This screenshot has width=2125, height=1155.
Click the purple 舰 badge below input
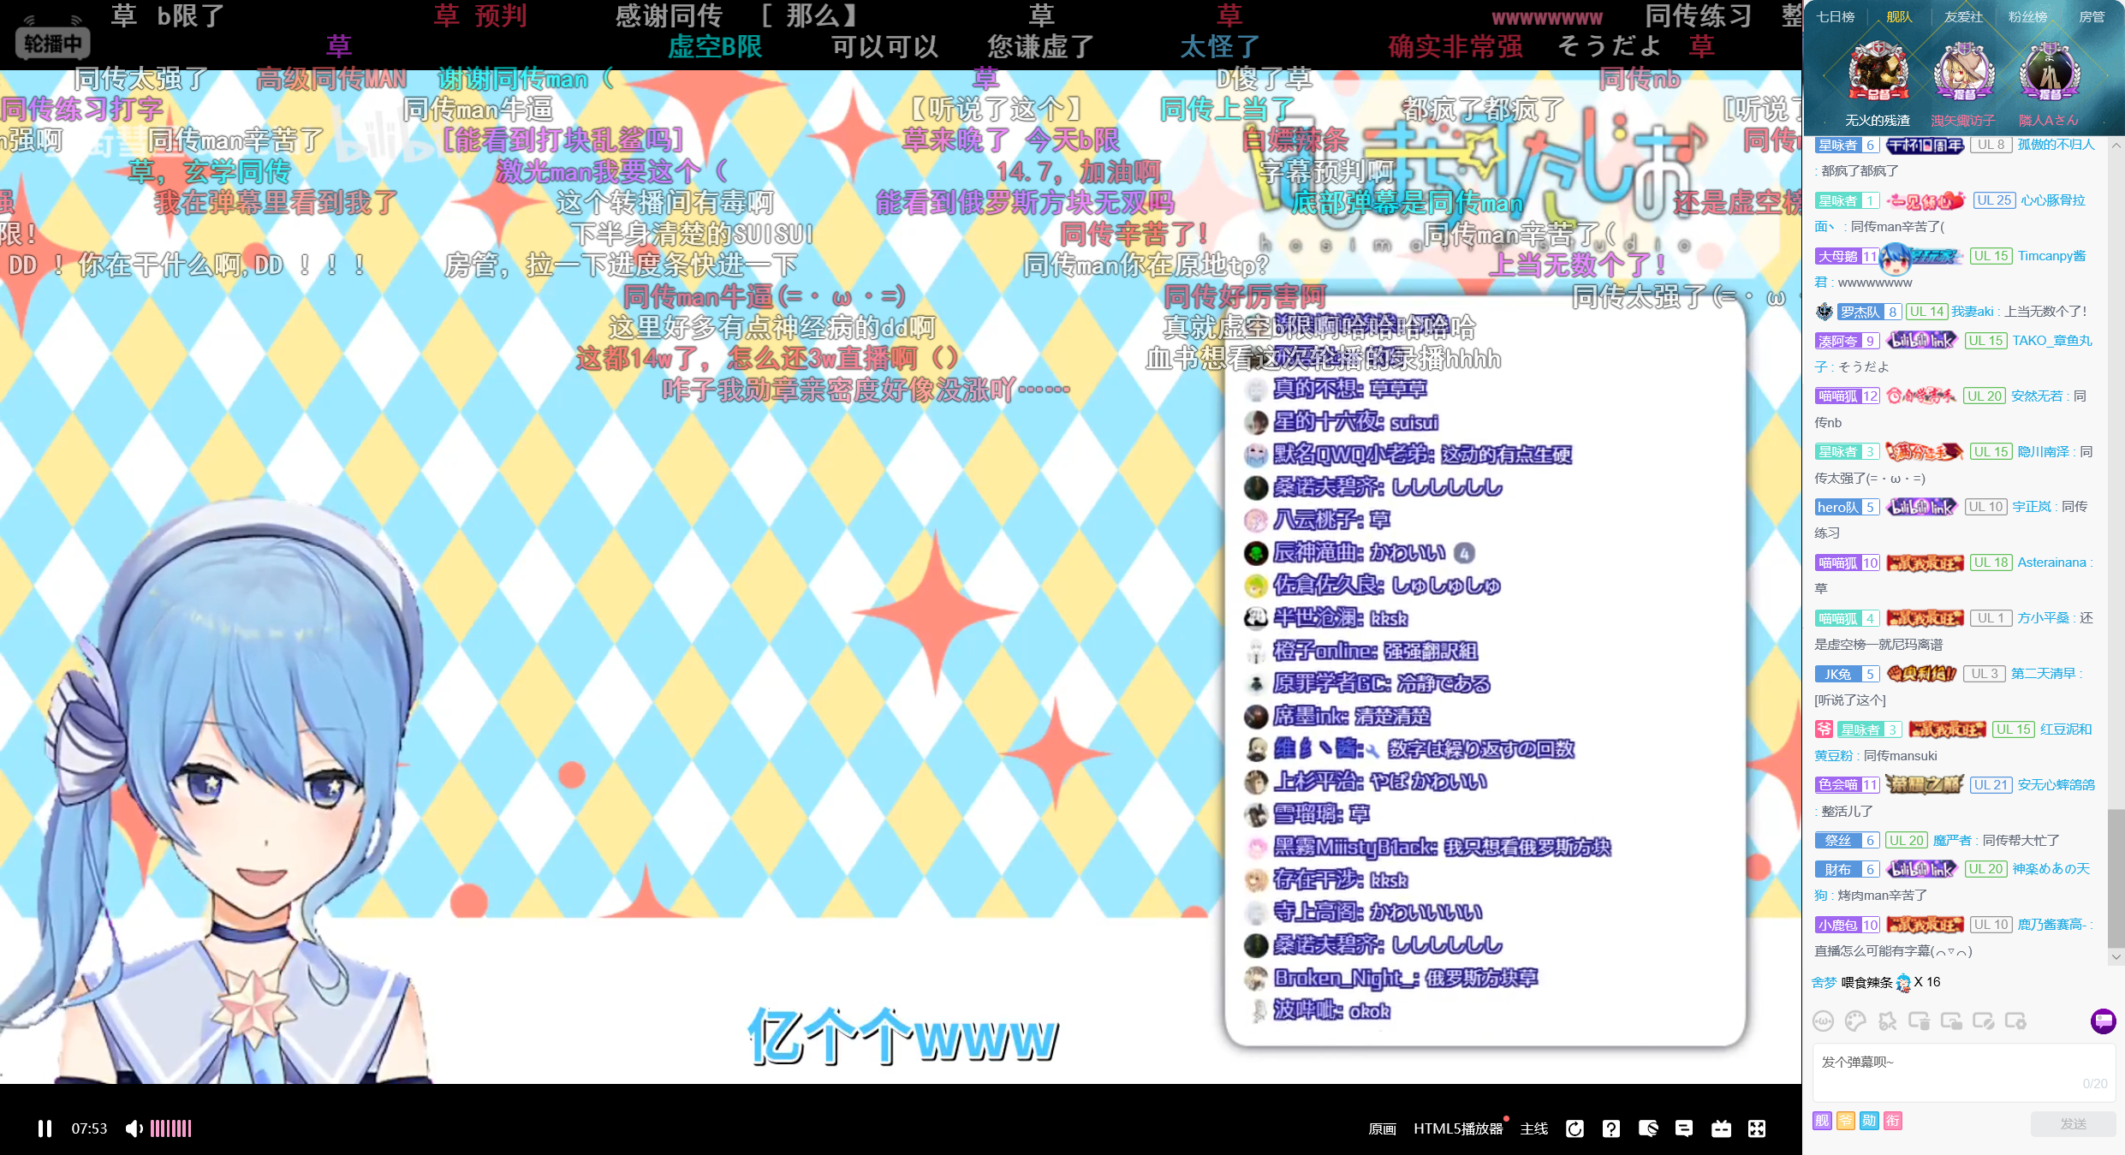coord(1822,1121)
